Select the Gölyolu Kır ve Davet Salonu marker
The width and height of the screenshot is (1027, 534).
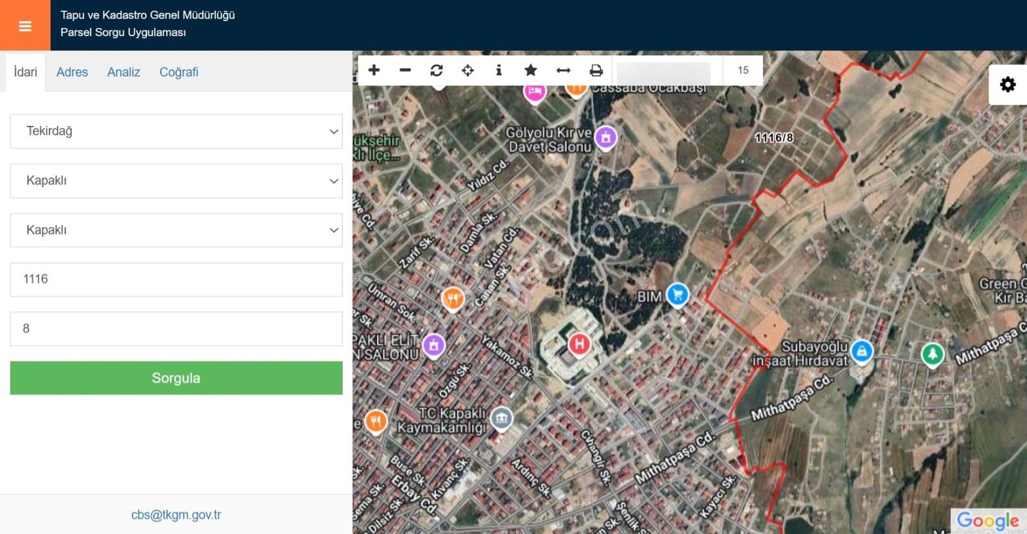click(606, 138)
